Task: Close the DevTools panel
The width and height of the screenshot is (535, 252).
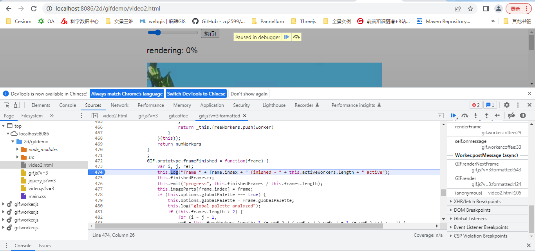Action: pyautogui.click(x=529, y=105)
